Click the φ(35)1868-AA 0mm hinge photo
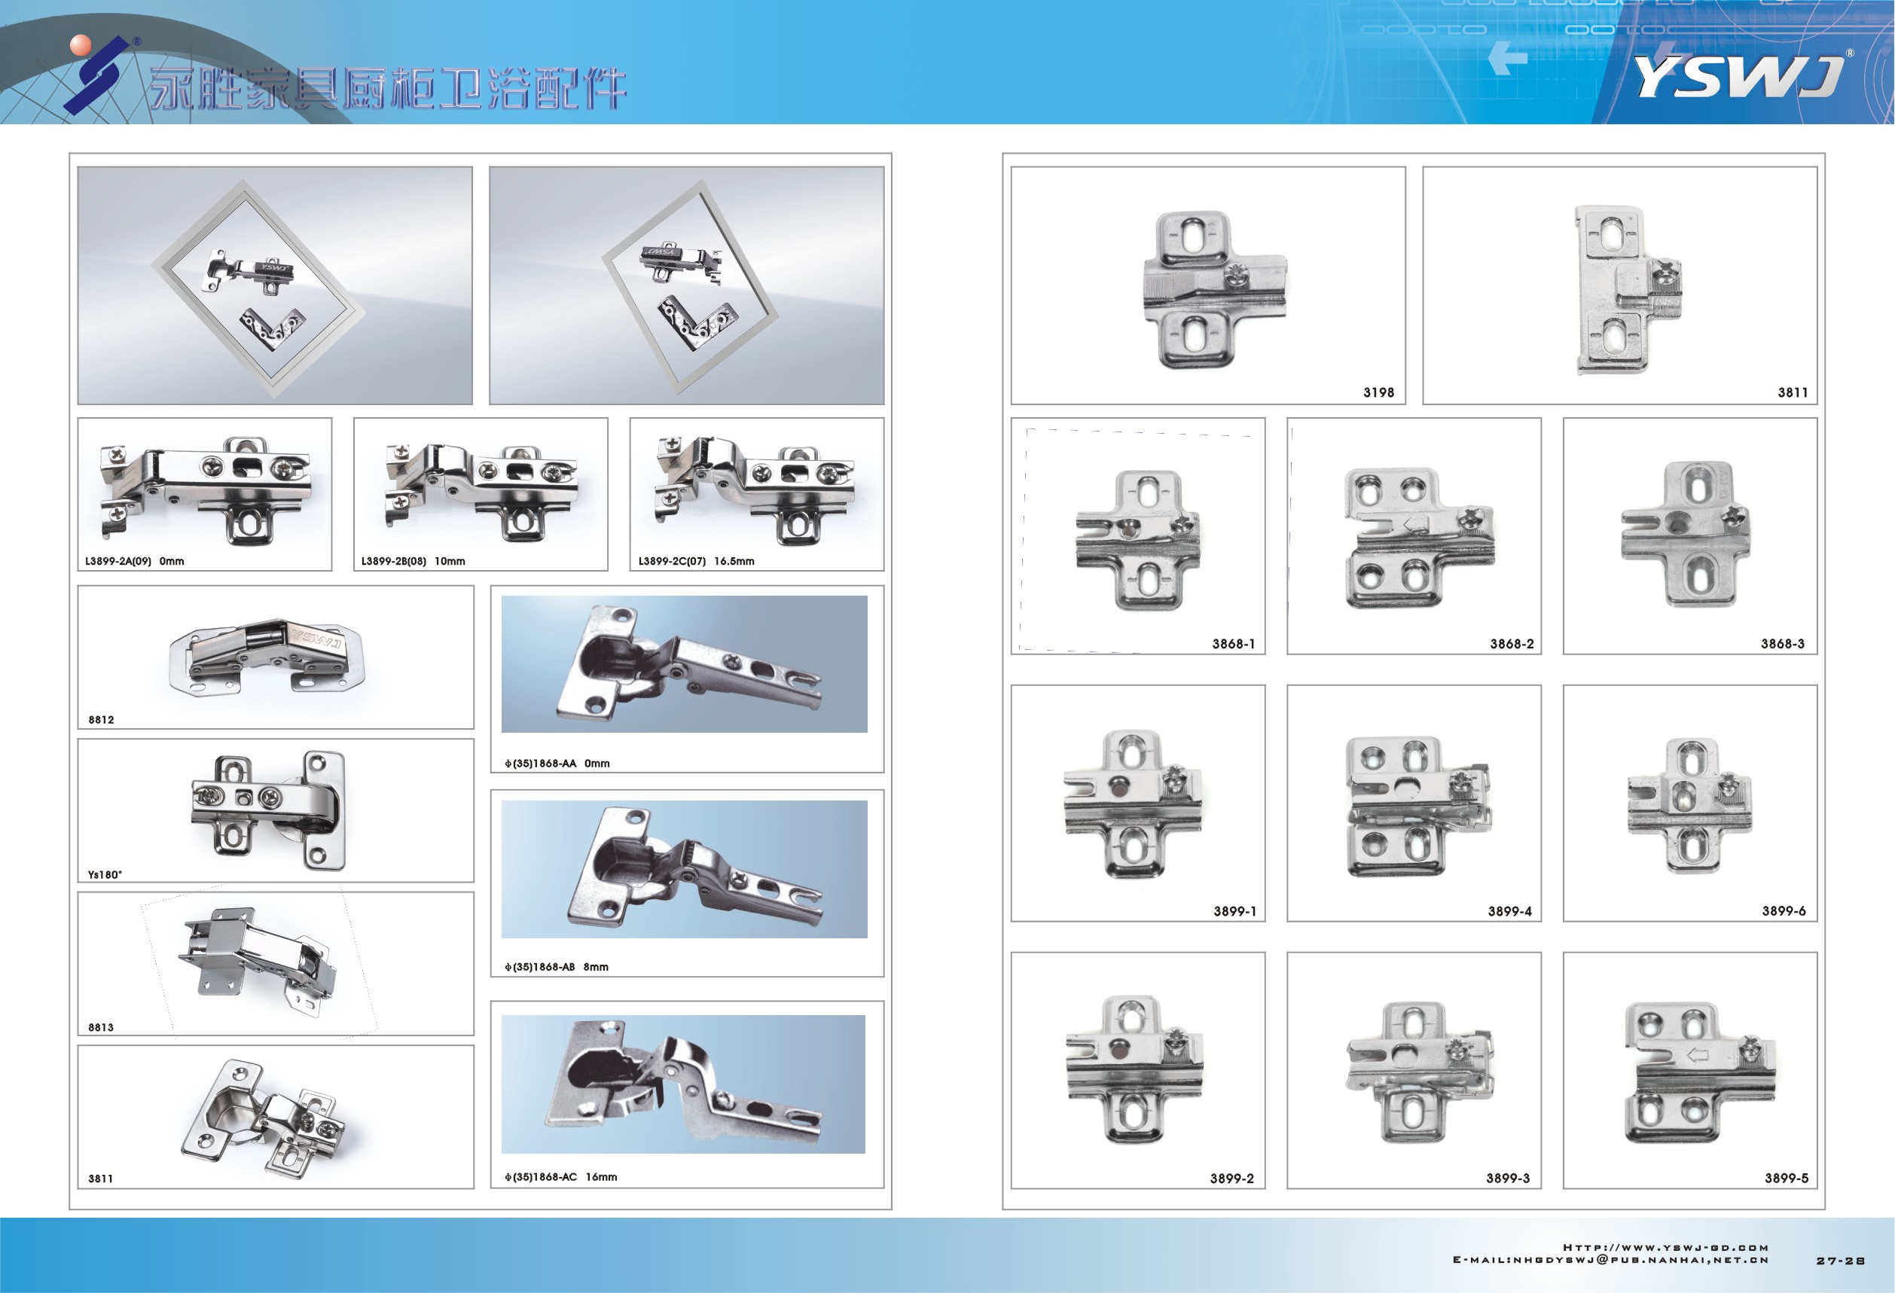 [x=684, y=663]
